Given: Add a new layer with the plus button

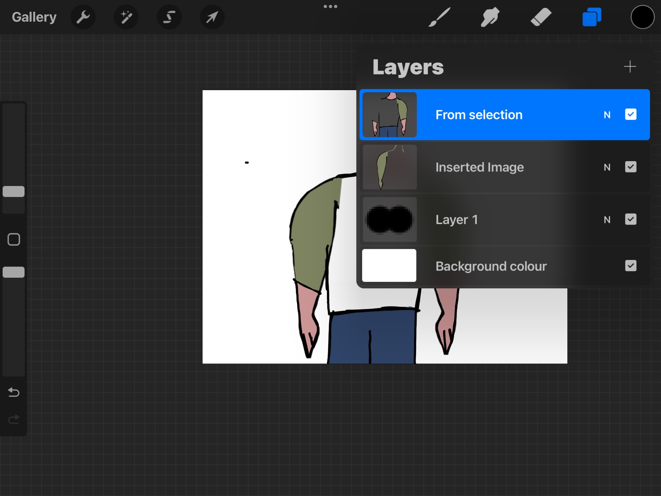Looking at the screenshot, I should point(630,66).
